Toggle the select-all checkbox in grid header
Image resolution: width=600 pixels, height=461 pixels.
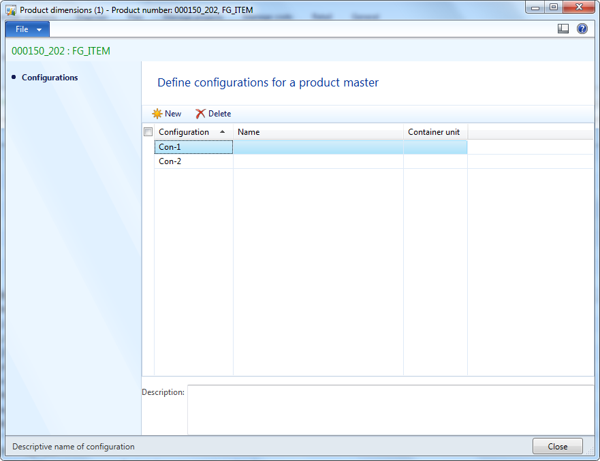[148, 131]
